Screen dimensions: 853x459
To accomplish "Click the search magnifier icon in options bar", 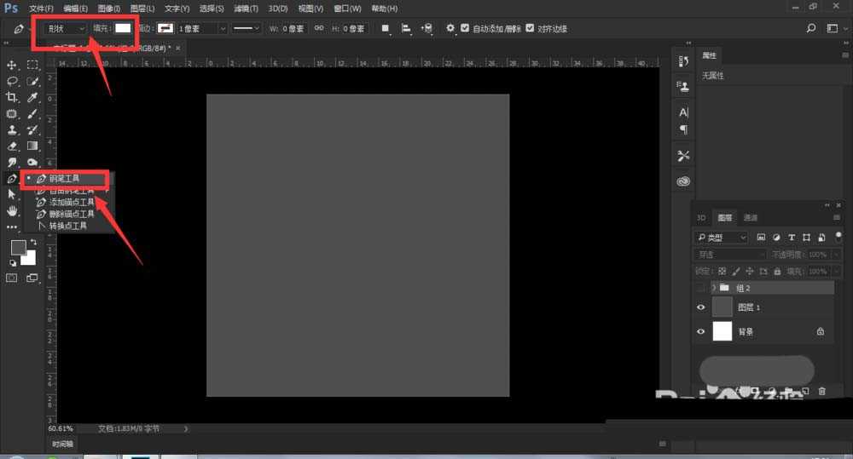I will pyautogui.click(x=811, y=28).
